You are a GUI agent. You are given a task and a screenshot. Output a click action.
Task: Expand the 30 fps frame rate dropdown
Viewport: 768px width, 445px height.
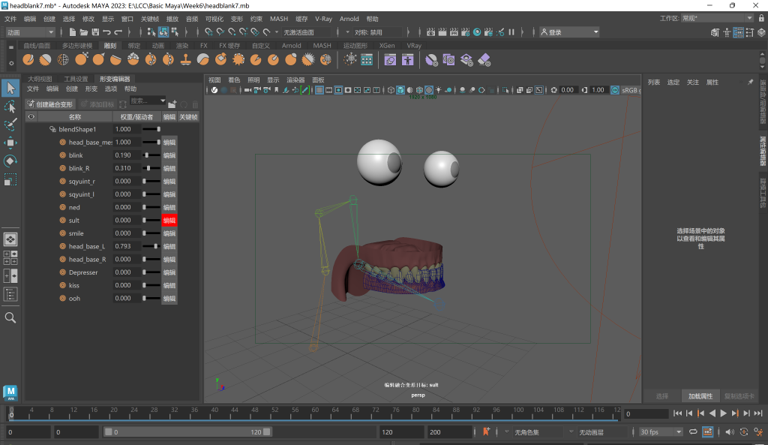click(661, 432)
